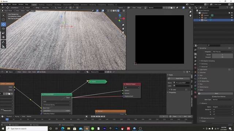Image resolution: width=234 pixels, height=131 pixels.
Task: Adjust the Subsurface slider on Principled BSDF
Action: pos(57,111)
